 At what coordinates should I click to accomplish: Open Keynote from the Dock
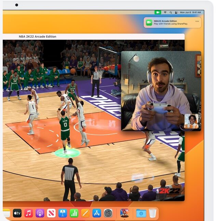[63, 213]
